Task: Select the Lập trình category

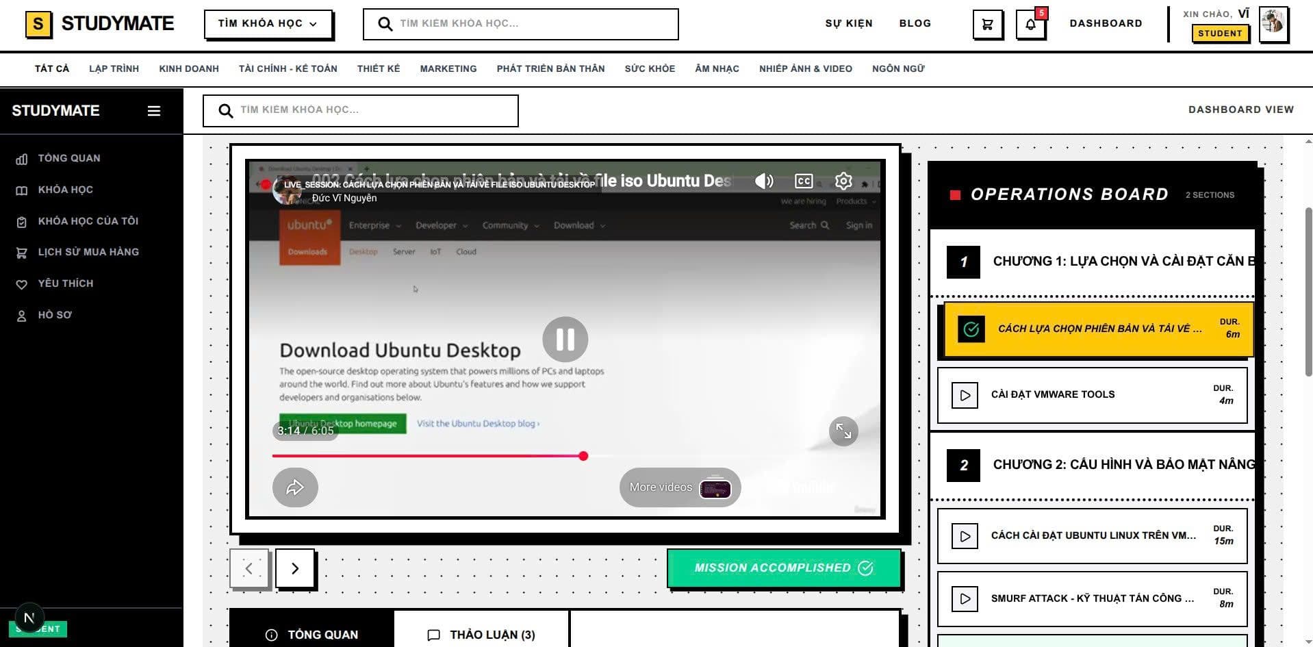Action: point(114,68)
